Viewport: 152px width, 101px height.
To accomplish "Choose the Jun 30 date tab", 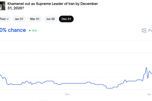I will (x=50, y=19).
